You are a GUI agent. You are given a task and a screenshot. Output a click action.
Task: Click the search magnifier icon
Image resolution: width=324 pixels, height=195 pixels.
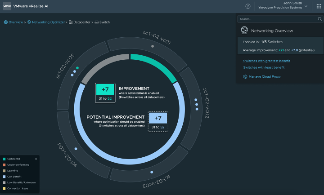point(319,19)
